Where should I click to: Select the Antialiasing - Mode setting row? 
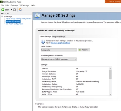tap(75, 82)
